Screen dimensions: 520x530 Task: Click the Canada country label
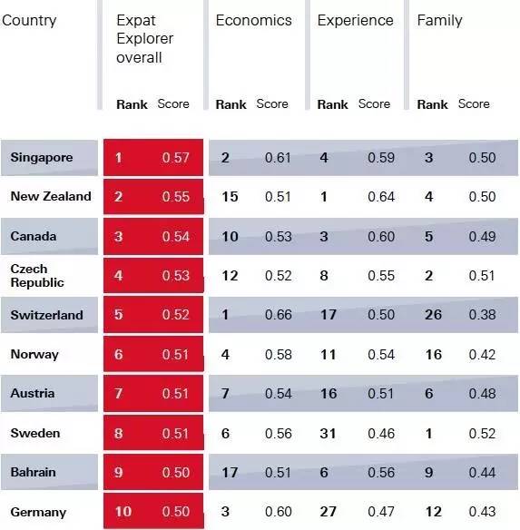pos(34,236)
